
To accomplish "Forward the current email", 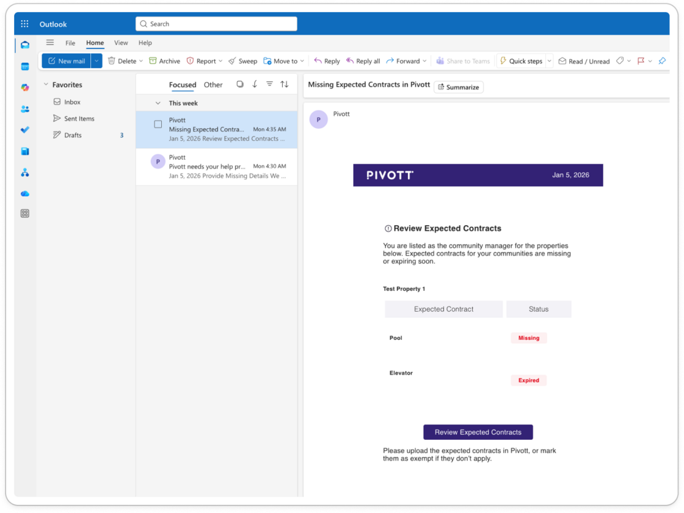I will (x=403, y=61).
